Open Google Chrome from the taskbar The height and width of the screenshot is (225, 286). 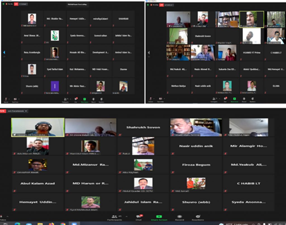63,224
